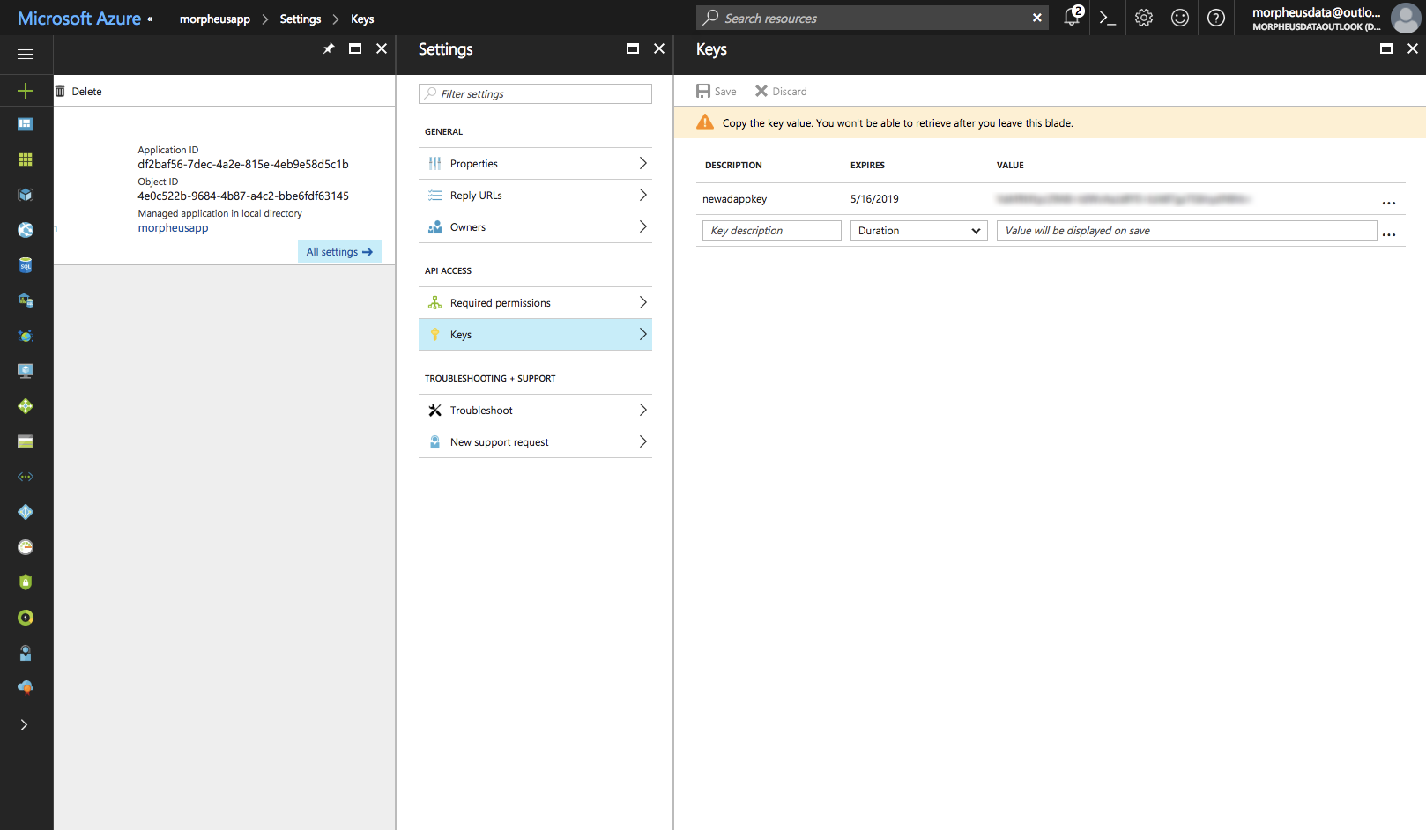The image size is (1426, 830).
Task: Open Azure Cosmos DB planet icon
Action: pyautogui.click(x=26, y=336)
